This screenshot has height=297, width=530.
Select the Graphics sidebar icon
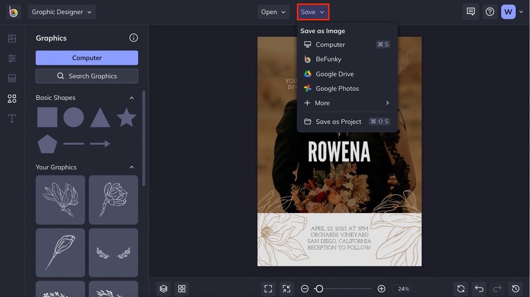coord(12,99)
